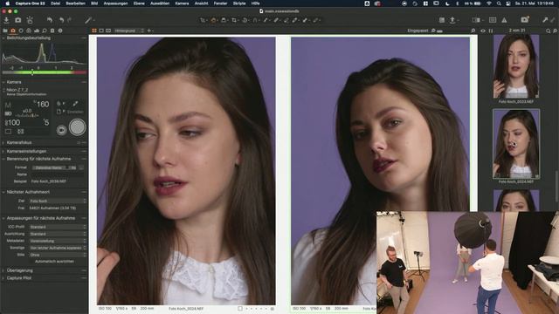
Task: Click the Wi-Fi icon in menu bar
Action: click(489, 3)
